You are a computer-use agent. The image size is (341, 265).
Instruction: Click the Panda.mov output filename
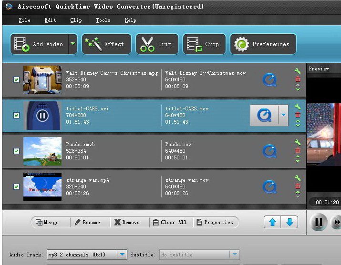[x=178, y=144]
